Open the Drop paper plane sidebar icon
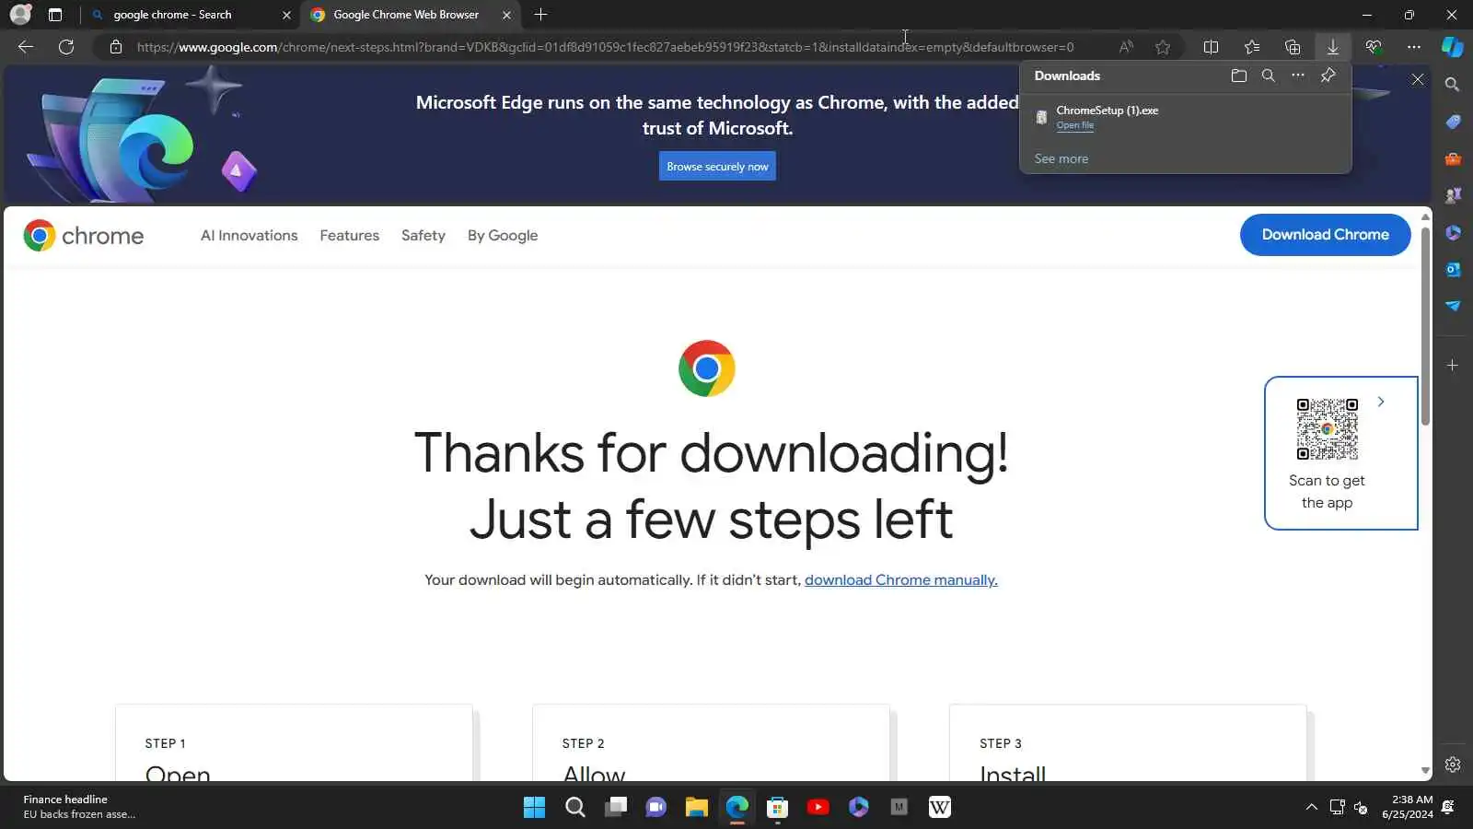The image size is (1473, 829). (x=1453, y=306)
